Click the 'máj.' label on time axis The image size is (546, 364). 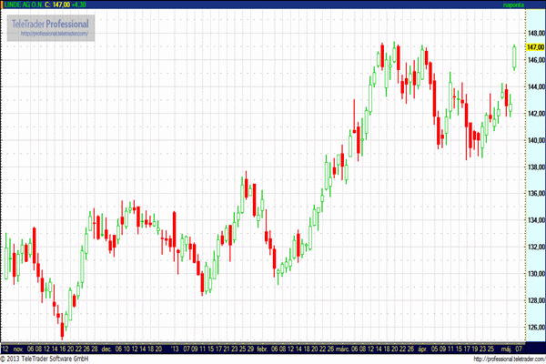[505, 349]
